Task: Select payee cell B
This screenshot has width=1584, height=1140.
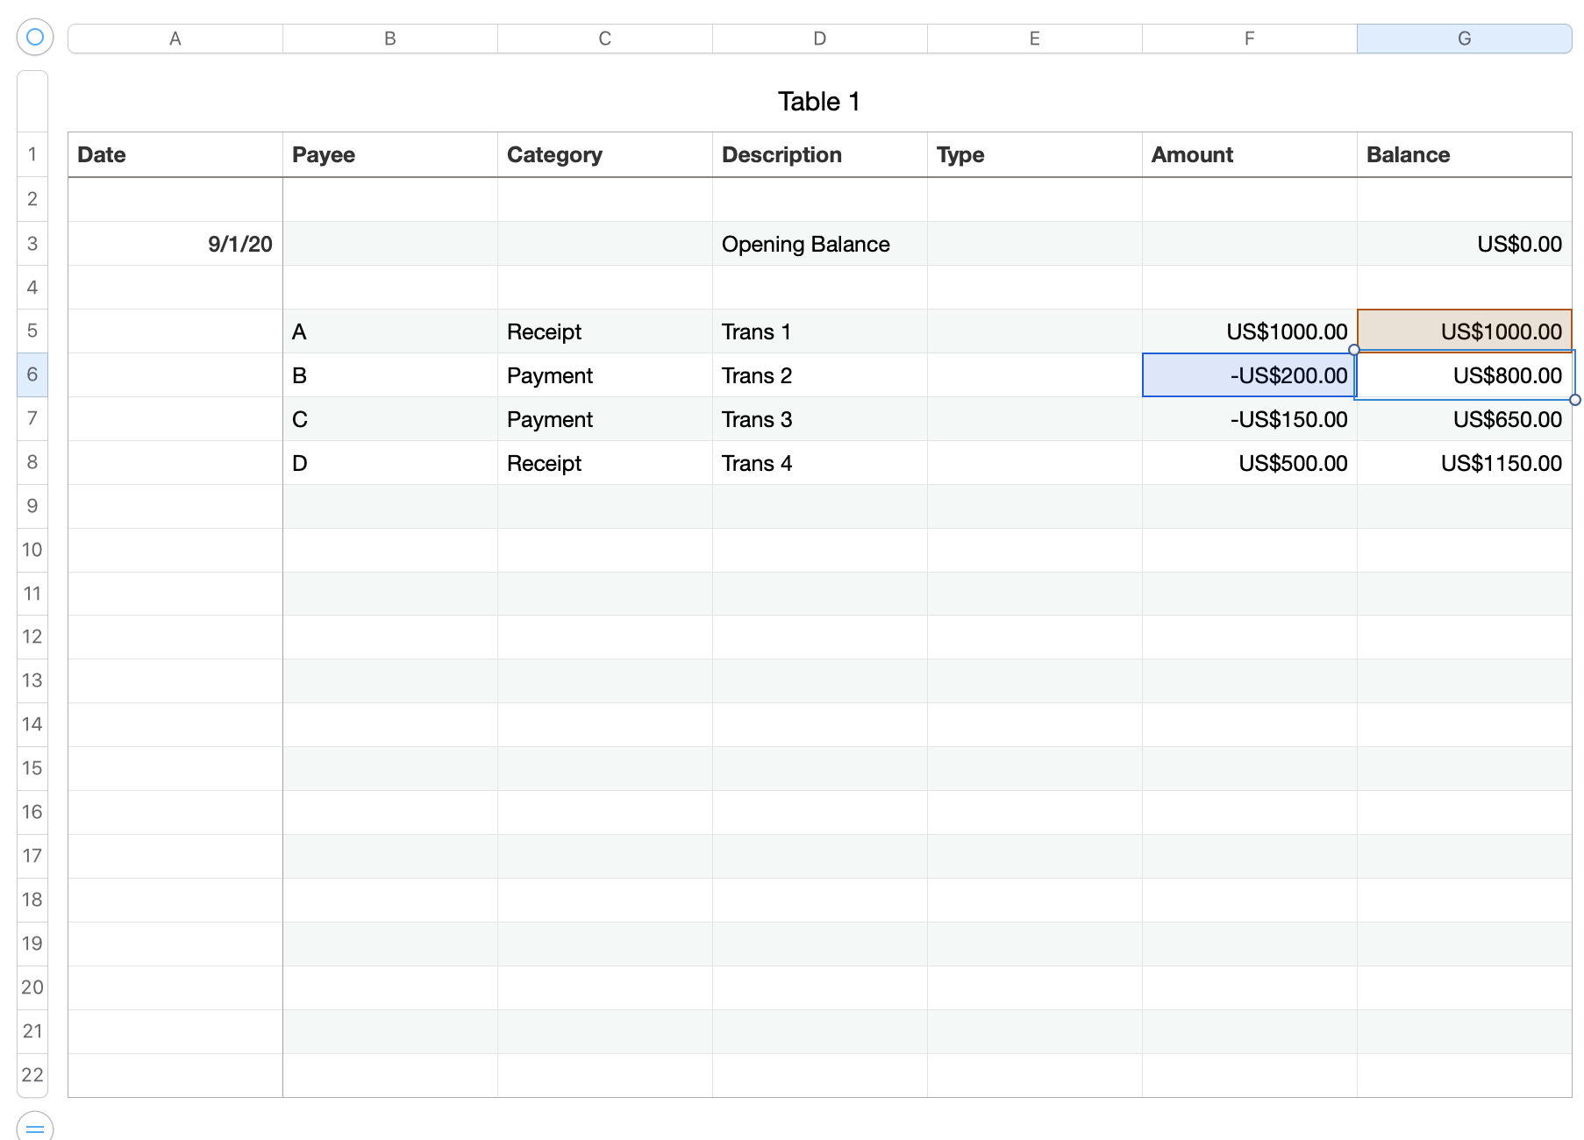Action: click(390, 375)
